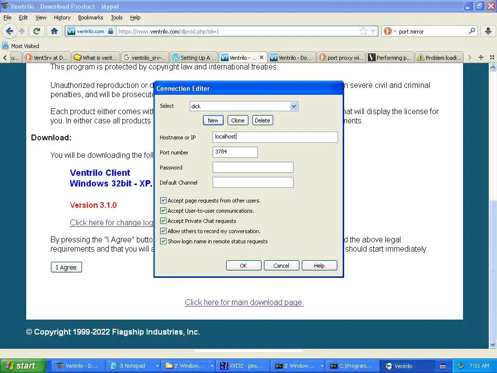
Task: Reload the page with the refresh icon
Action: [36, 31]
